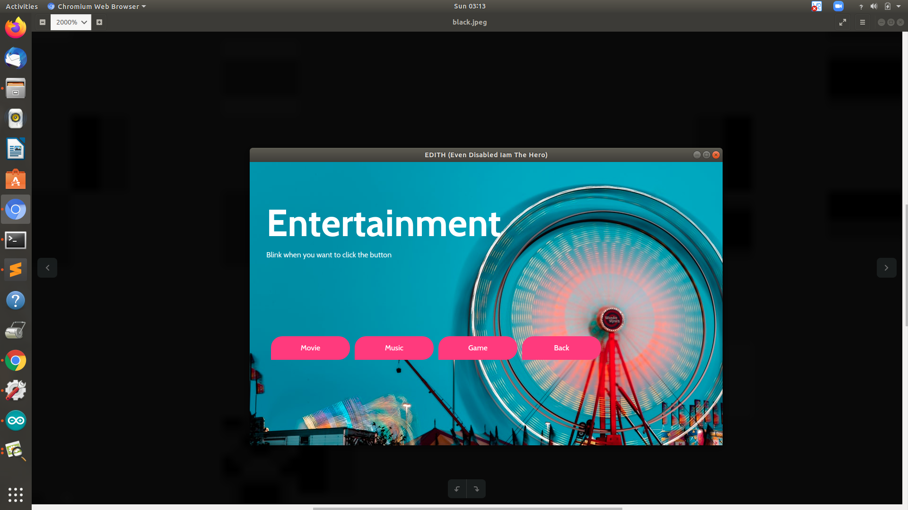
Task: Go to next image with right arrow
Action: (886, 268)
